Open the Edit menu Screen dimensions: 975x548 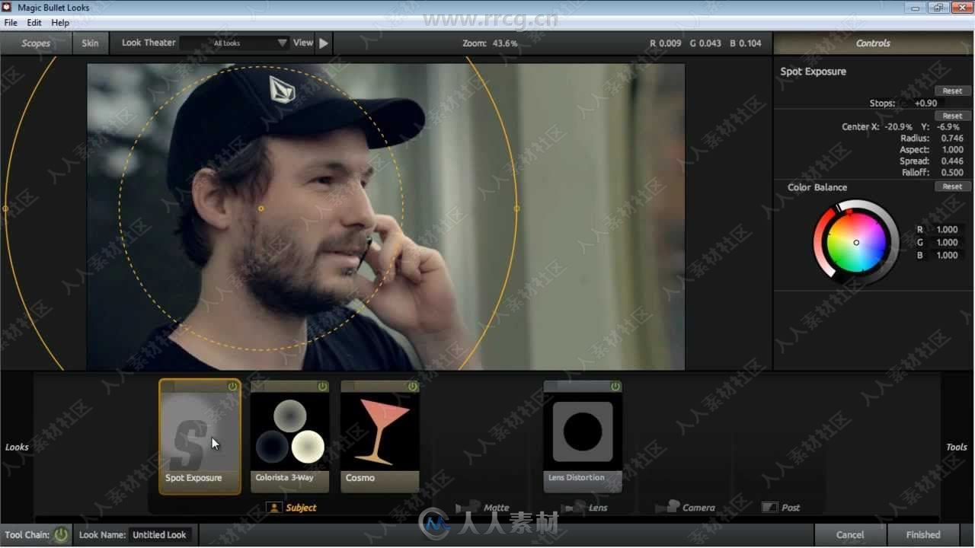coord(34,23)
